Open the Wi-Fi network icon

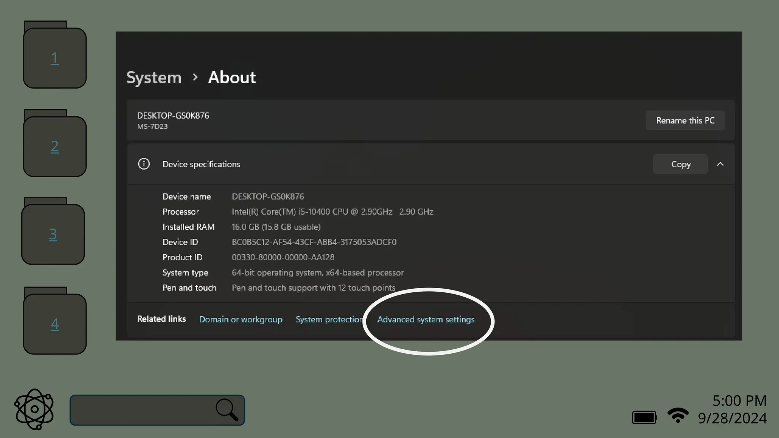pyautogui.click(x=678, y=415)
